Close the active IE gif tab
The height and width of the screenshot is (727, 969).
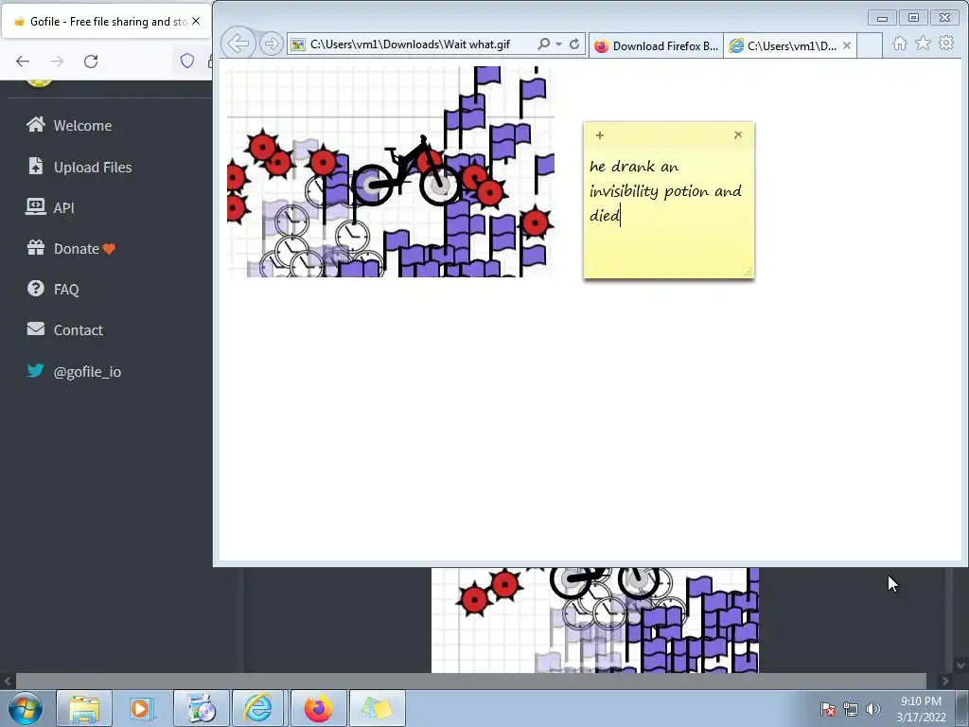point(847,45)
